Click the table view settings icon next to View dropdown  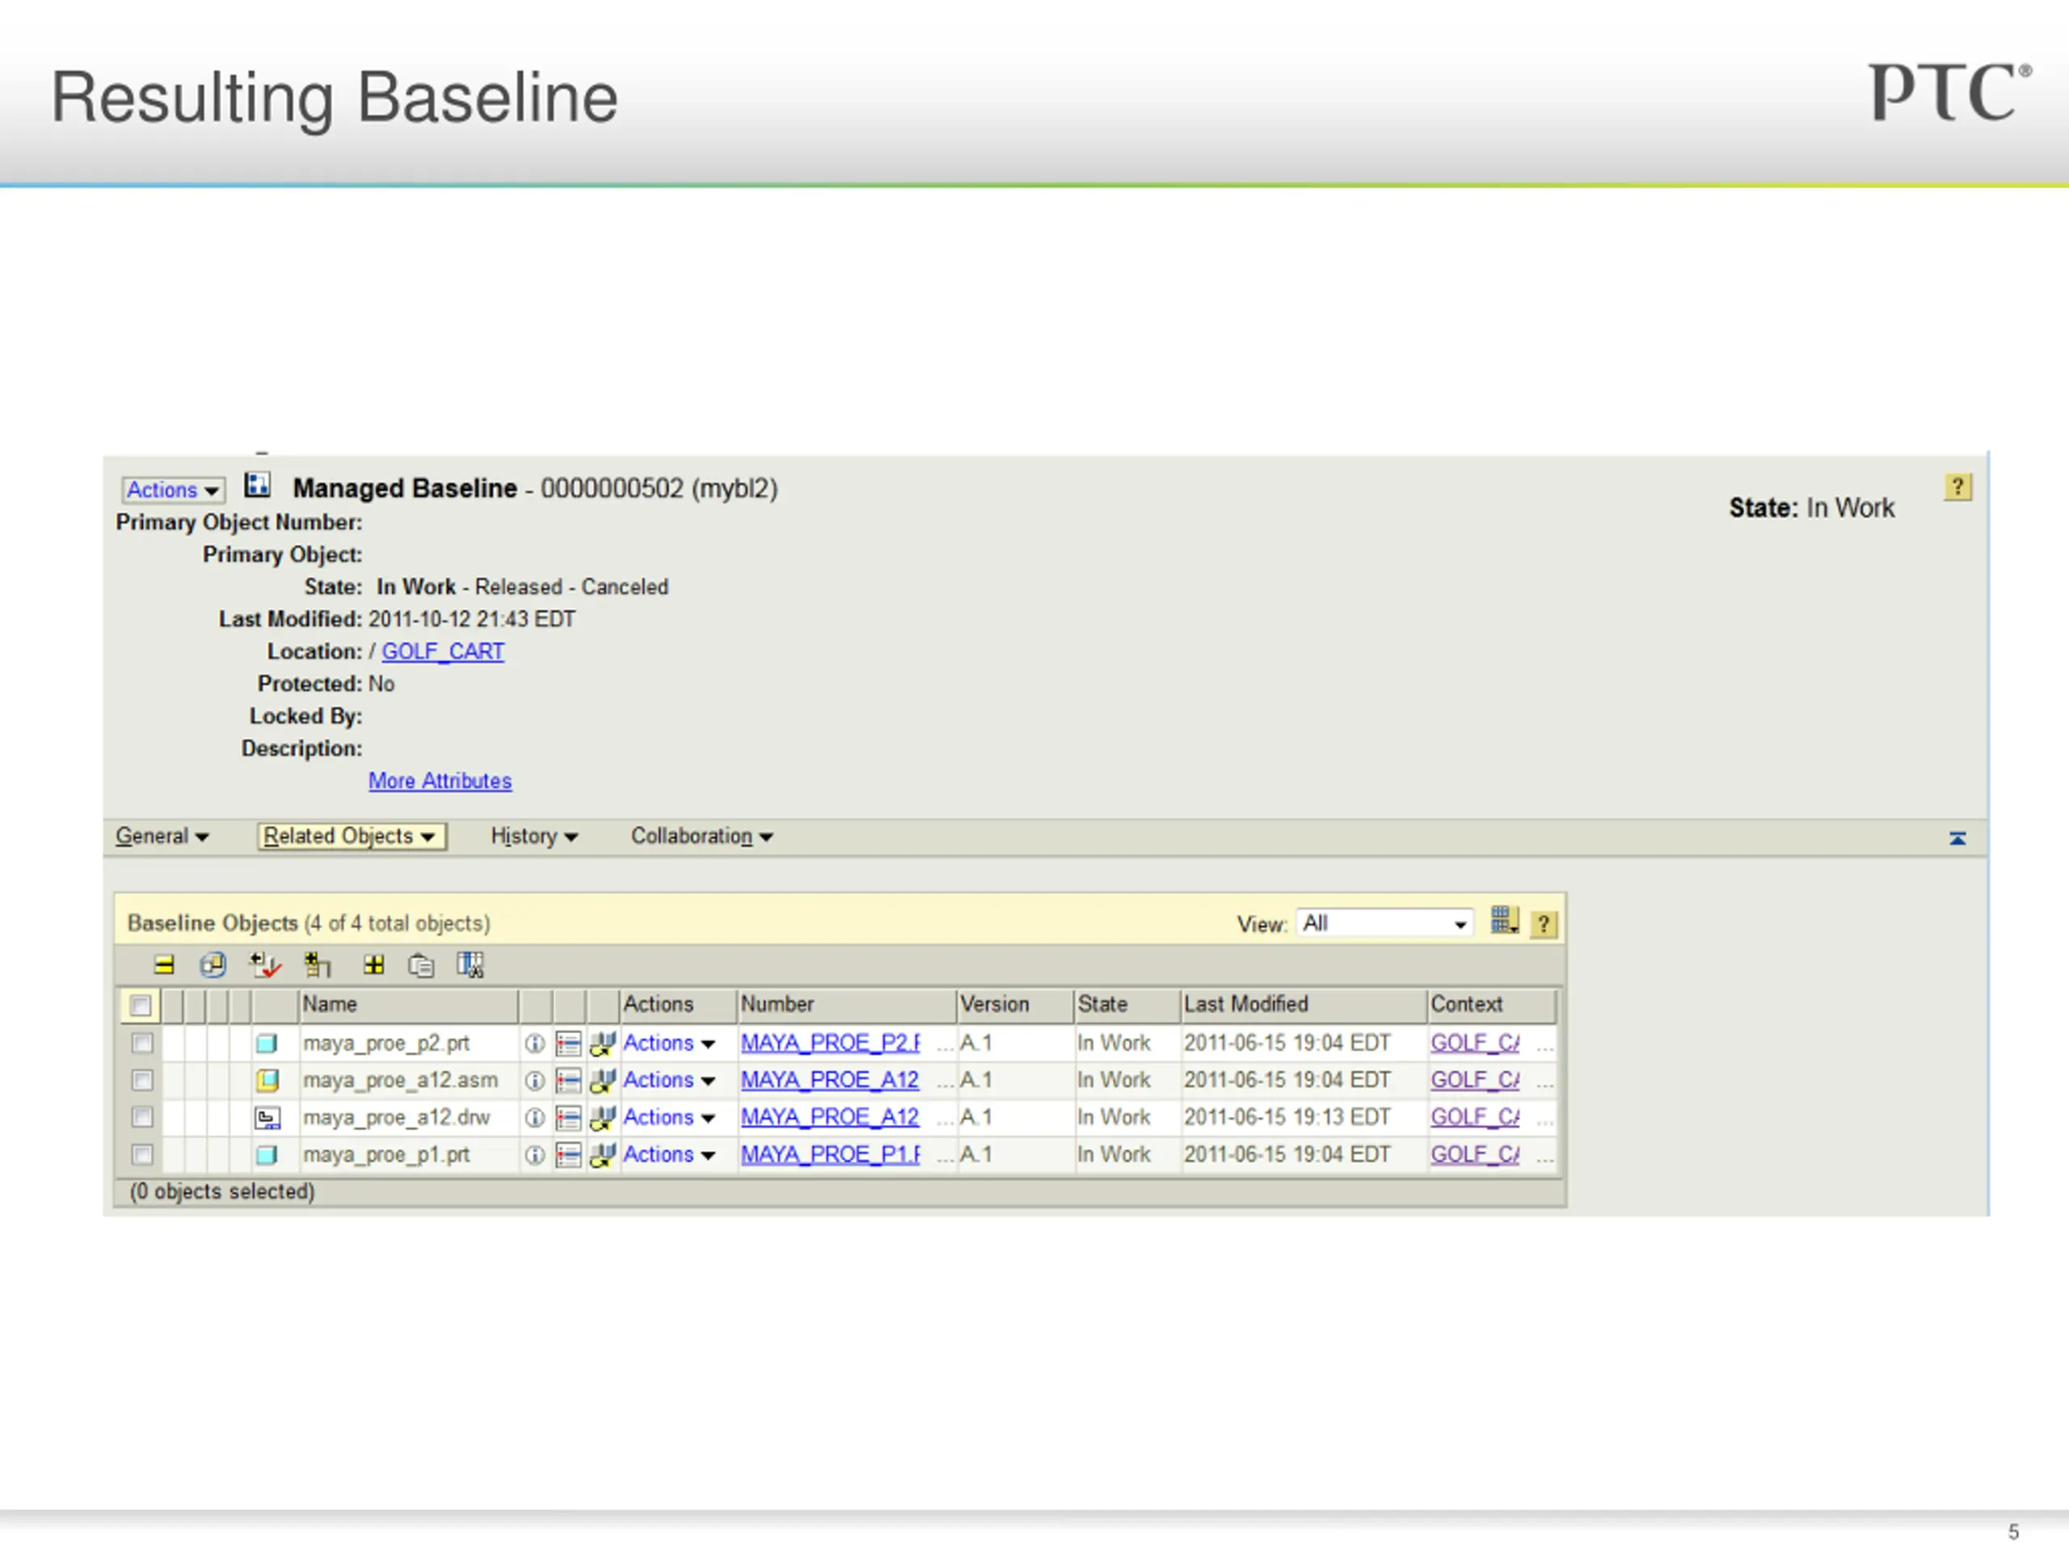click(x=1503, y=921)
